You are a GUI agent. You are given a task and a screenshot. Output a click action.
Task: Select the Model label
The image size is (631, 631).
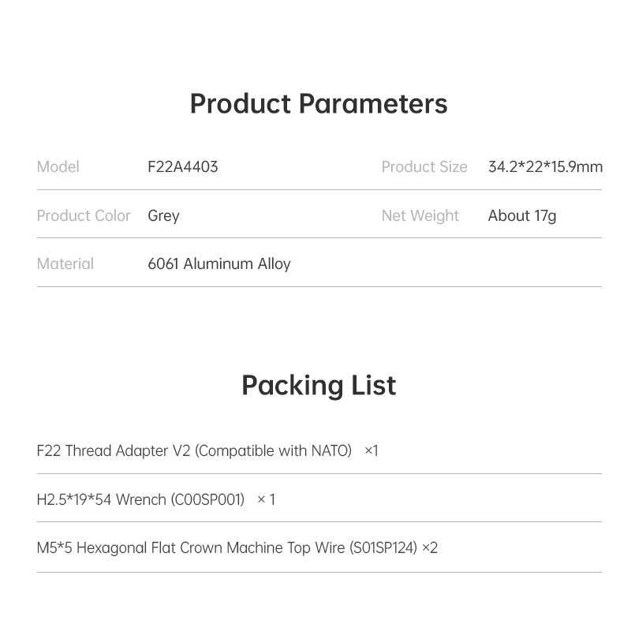point(58,167)
